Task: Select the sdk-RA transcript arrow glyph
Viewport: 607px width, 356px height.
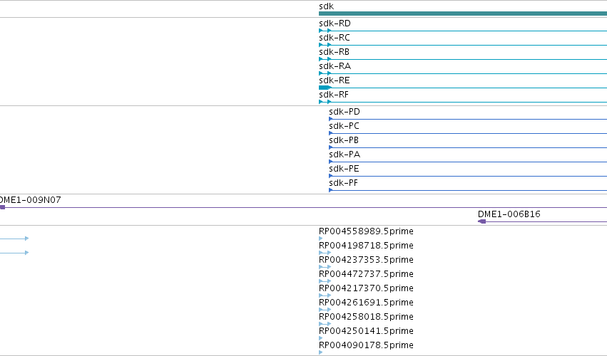Action: pyautogui.click(x=325, y=73)
